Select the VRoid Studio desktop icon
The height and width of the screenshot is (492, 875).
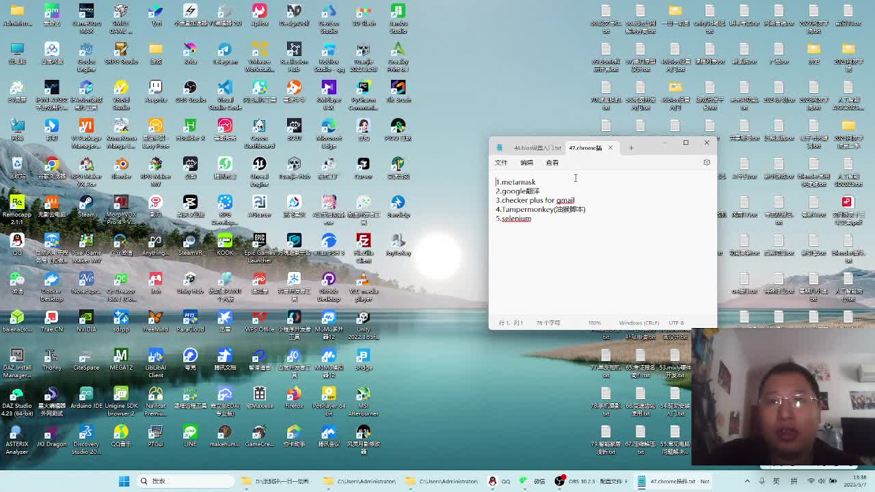[121, 95]
